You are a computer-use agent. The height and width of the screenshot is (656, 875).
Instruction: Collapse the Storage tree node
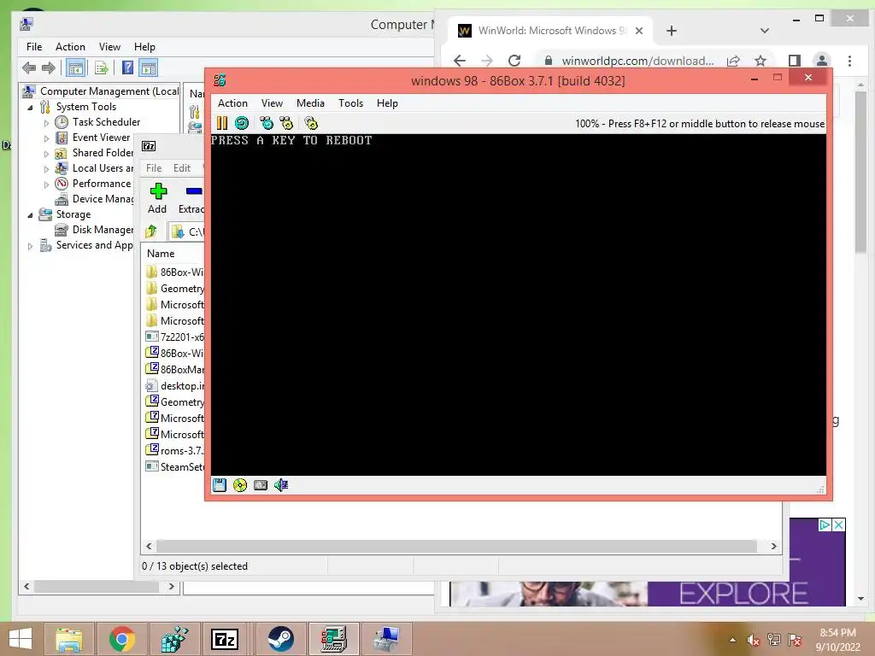30,214
